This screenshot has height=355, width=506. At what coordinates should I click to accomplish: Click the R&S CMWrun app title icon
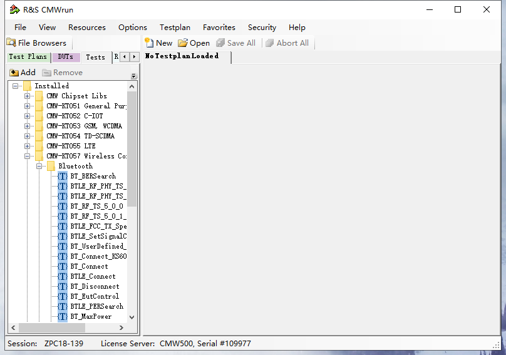[14, 9]
